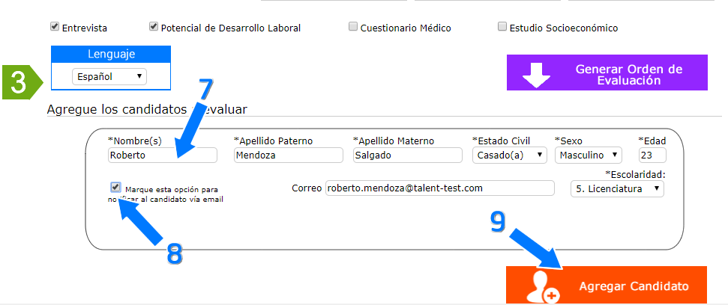Click the Nombre(s) input field
This screenshot has width=728, height=305.
[x=162, y=155]
